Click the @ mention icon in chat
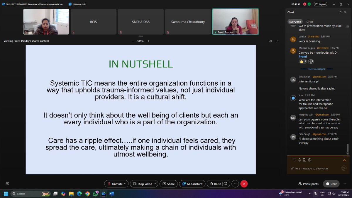 click(x=310, y=160)
